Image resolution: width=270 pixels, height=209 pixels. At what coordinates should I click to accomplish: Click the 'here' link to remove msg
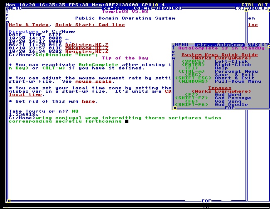[x=88, y=101]
